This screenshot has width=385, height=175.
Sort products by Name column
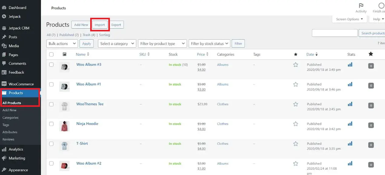click(82, 54)
